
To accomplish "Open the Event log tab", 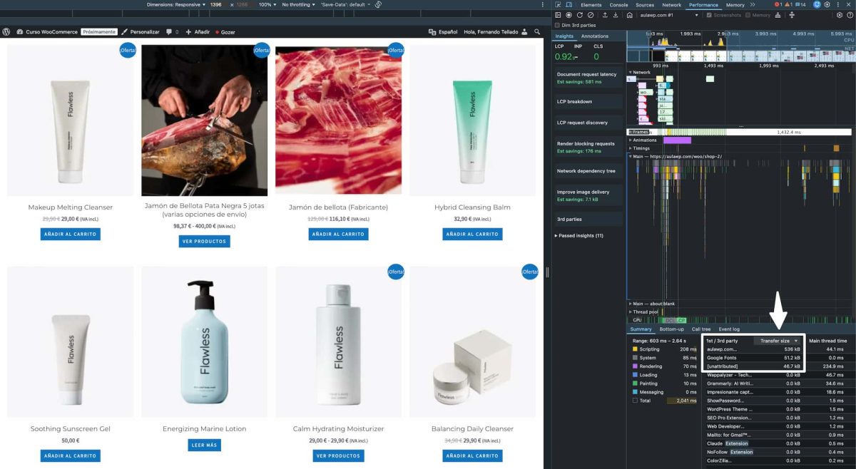I will pyautogui.click(x=728, y=329).
